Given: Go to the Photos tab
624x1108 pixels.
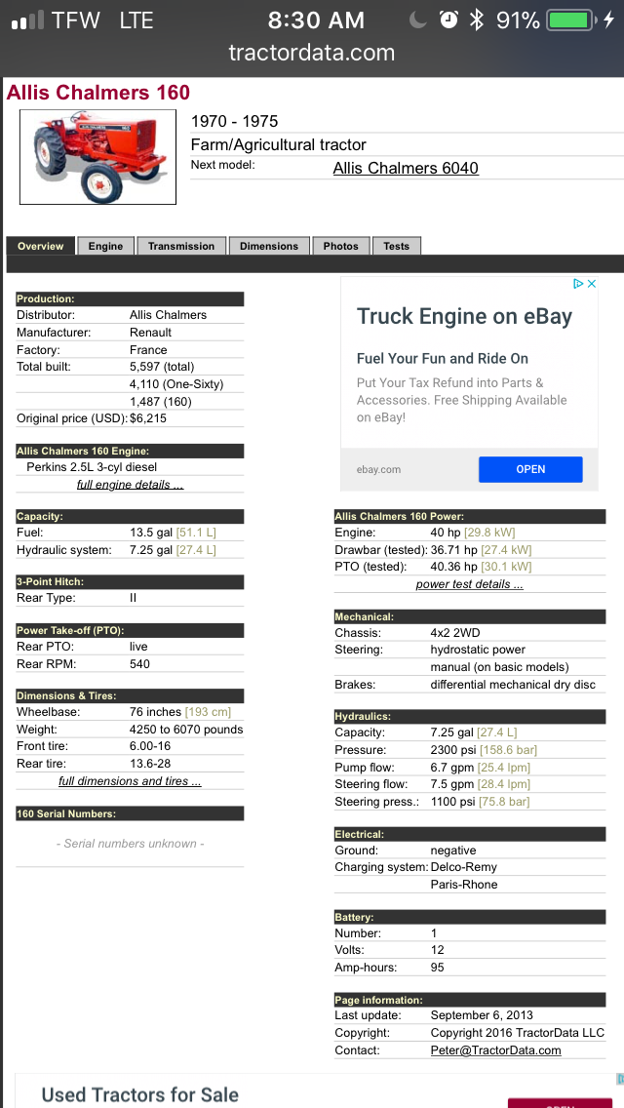Looking at the screenshot, I should click(341, 246).
